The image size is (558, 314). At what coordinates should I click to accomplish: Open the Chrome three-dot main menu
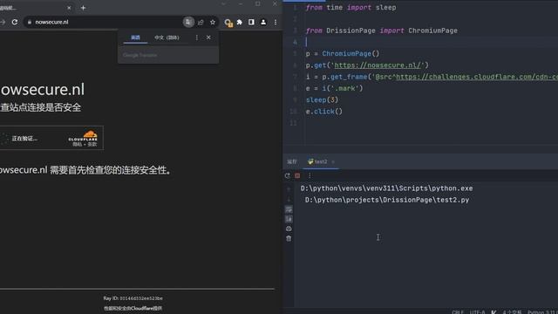tap(276, 22)
